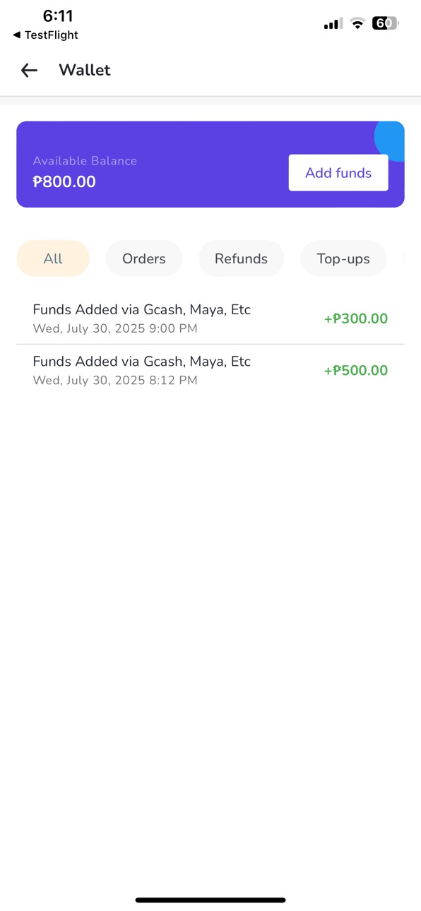Tap the Wallet page title
This screenshot has width=421, height=911.
coord(85,70)
